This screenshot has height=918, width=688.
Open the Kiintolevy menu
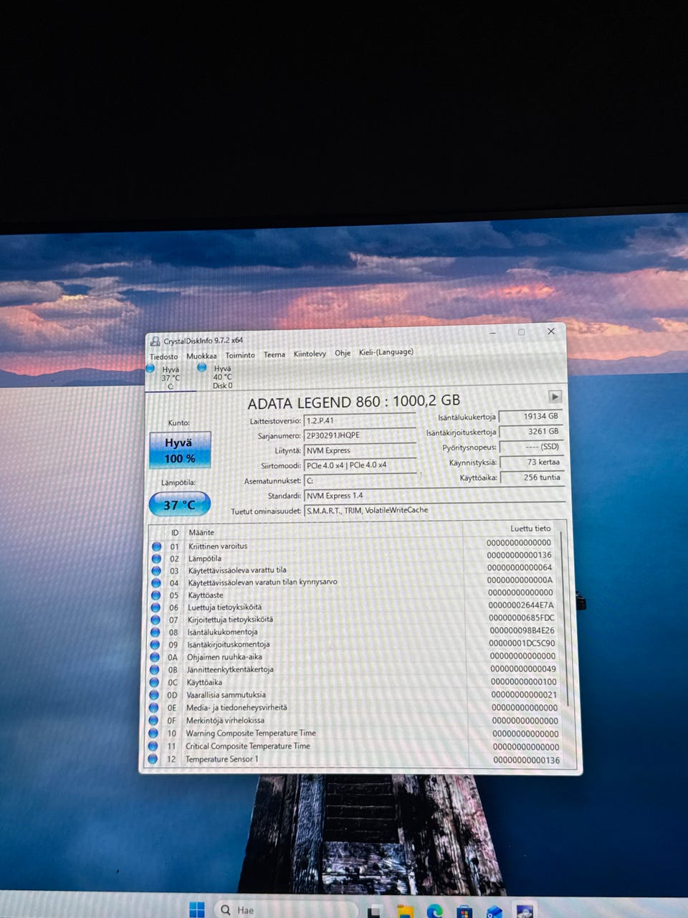[310, 354]
